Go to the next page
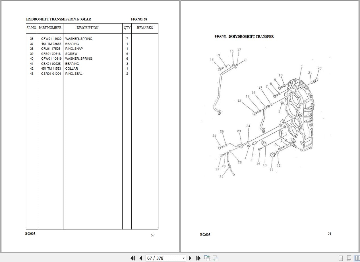The height and width of the screenshot is (262, 360). [191, 258]
